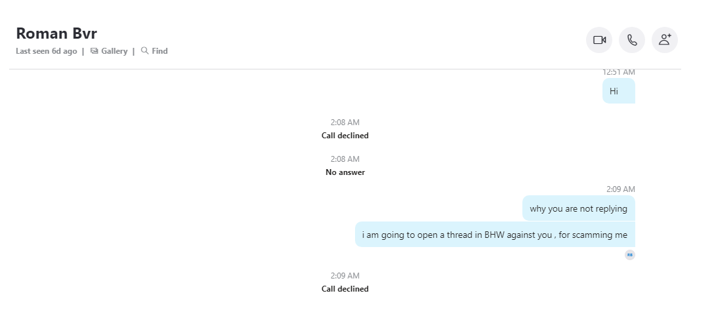714x327 pixels.
Task: Open the Gallery text link
Action: click(114, 51)
